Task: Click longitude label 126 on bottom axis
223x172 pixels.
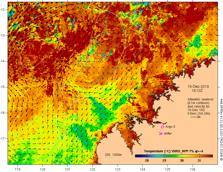Action: pos(193,169)
